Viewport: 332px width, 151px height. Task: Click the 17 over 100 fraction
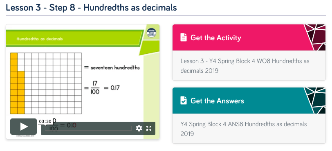[x=95, y=88]
